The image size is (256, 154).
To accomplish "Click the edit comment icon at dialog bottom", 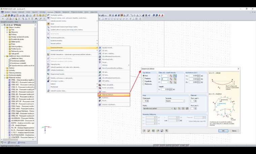I will [x=149, y=131].
